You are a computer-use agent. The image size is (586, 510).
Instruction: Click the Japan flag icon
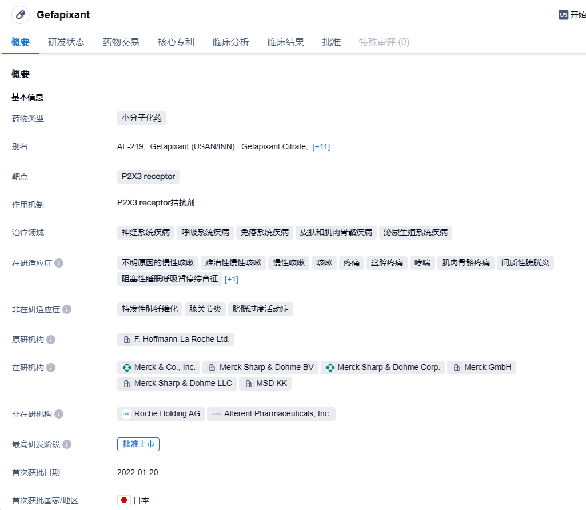pos(124,500)
